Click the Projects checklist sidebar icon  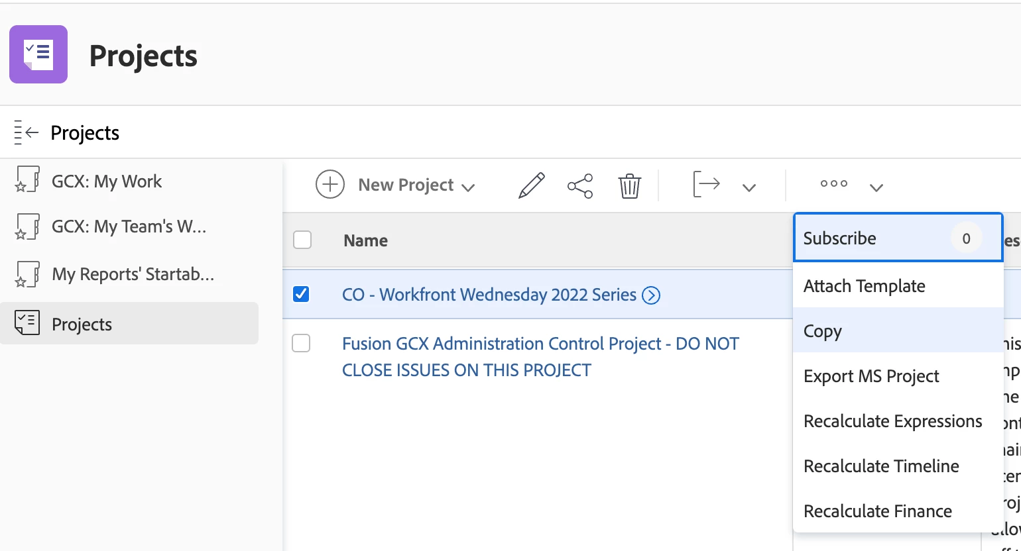tap(27, 323)
